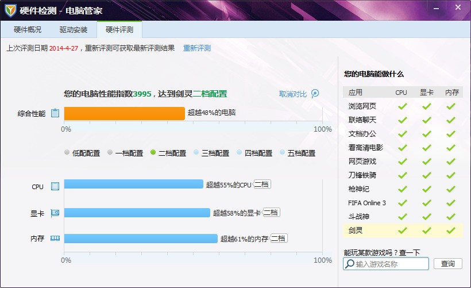Screen dimensions: 471x288
Task: Click the CPU column header in table
Action: click(x=401, y=93)
